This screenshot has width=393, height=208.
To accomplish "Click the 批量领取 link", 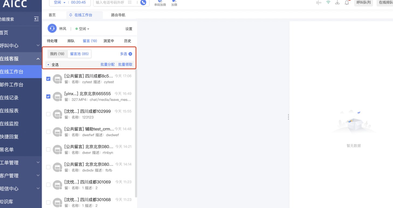I will click(125, 65).
